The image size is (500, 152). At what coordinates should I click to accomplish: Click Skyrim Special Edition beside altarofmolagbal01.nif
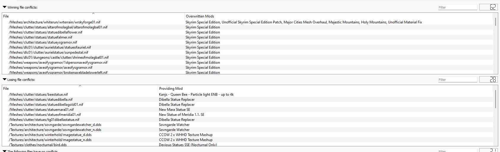[x=203, y=27]
